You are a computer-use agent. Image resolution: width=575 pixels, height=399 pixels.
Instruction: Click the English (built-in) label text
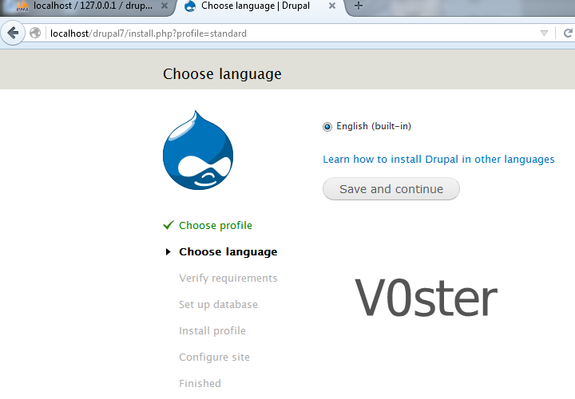(374, 126)
